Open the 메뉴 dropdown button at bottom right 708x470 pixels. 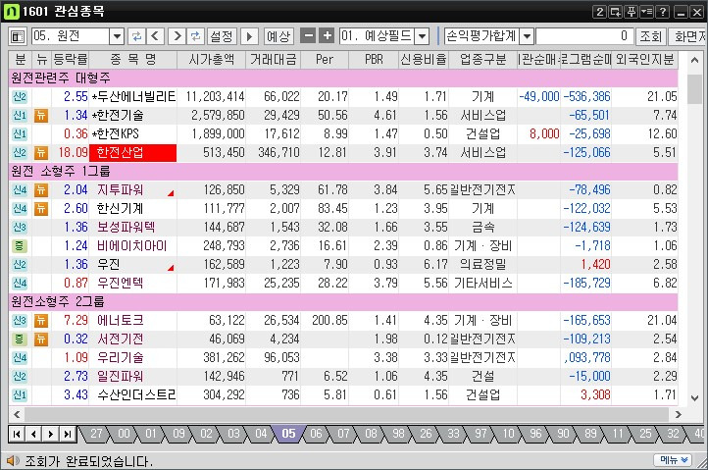point(673,460)
